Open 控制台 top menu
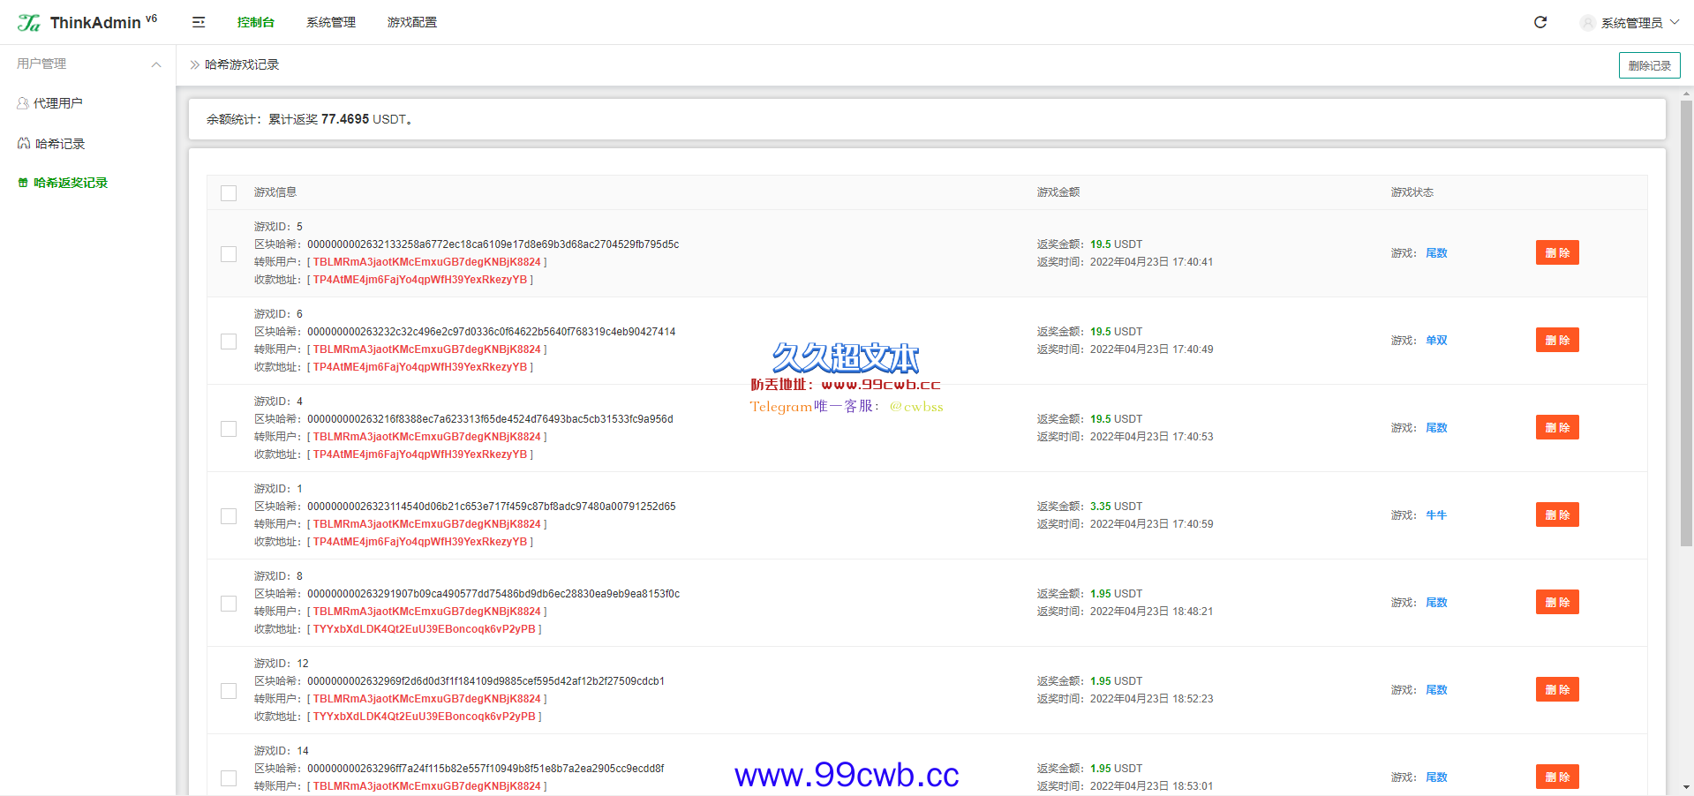 [x=255, y=22]
